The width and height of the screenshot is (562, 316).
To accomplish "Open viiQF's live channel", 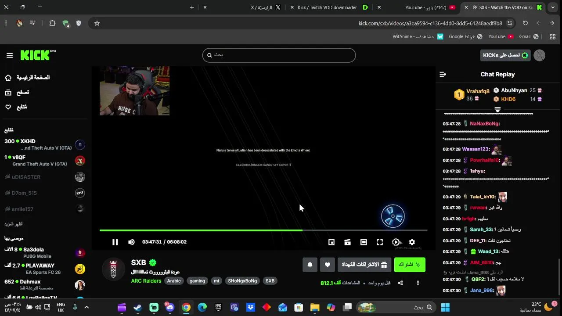I will [44, 161].
